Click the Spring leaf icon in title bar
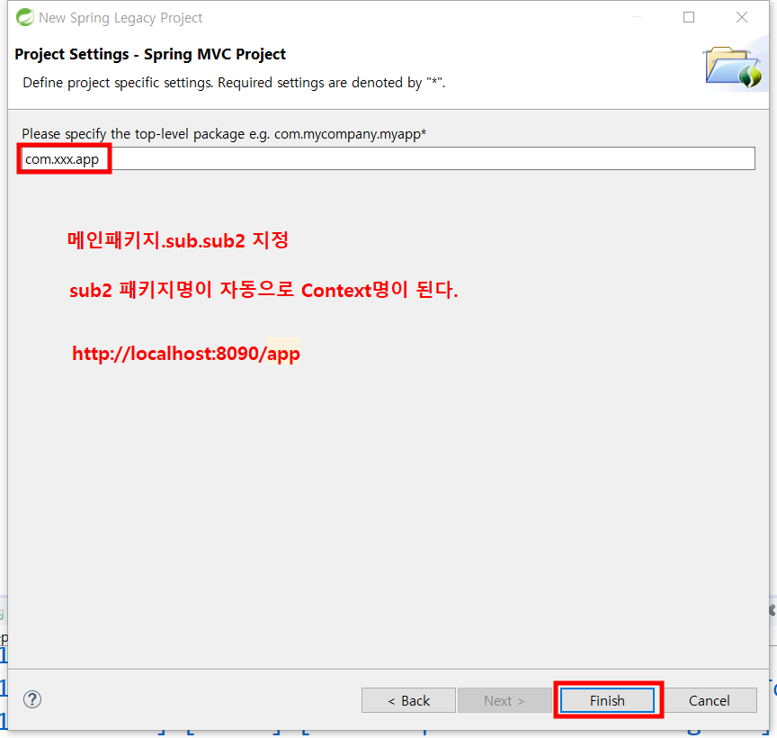This screenshot has height=738, width=777. [25, 17]
